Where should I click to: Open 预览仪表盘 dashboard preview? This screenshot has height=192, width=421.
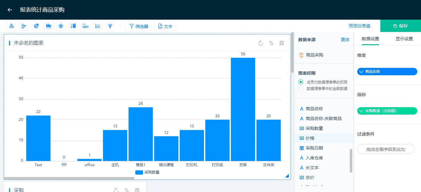coord(360,26)
